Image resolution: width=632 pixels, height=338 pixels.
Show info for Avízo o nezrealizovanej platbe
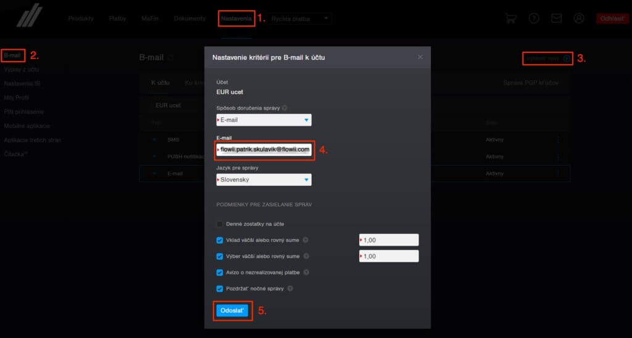click(306, 272)
